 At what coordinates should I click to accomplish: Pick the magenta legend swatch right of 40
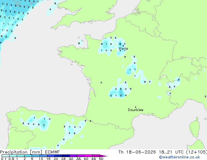88,156
